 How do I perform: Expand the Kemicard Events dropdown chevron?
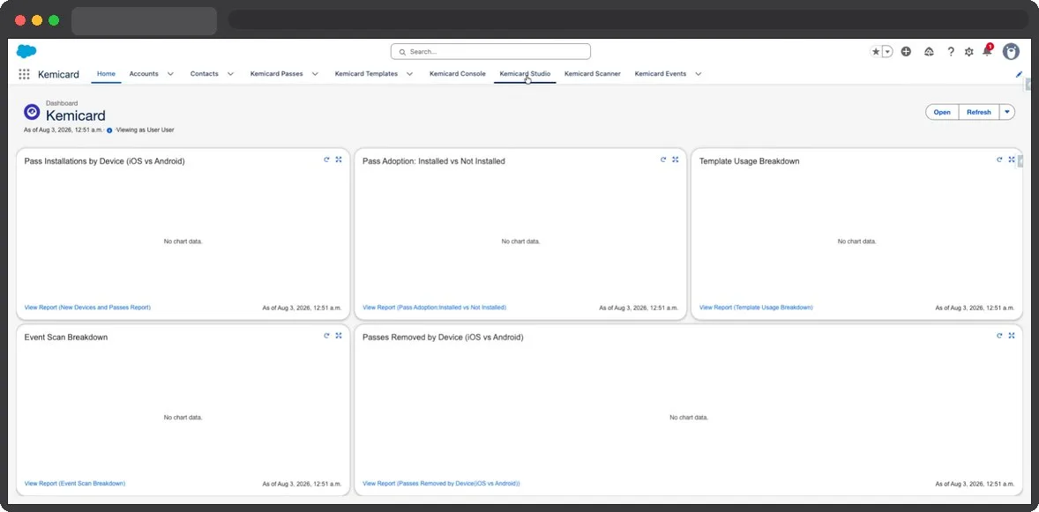(699, 74)
